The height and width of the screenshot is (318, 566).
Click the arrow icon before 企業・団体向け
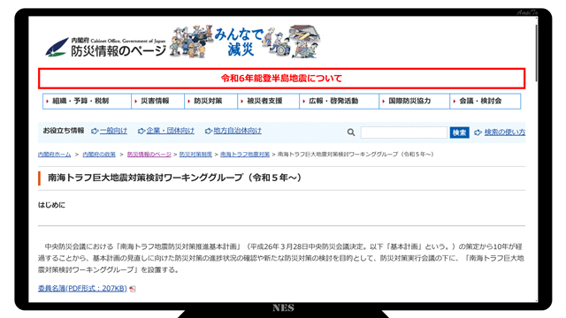tap(141, 131)
